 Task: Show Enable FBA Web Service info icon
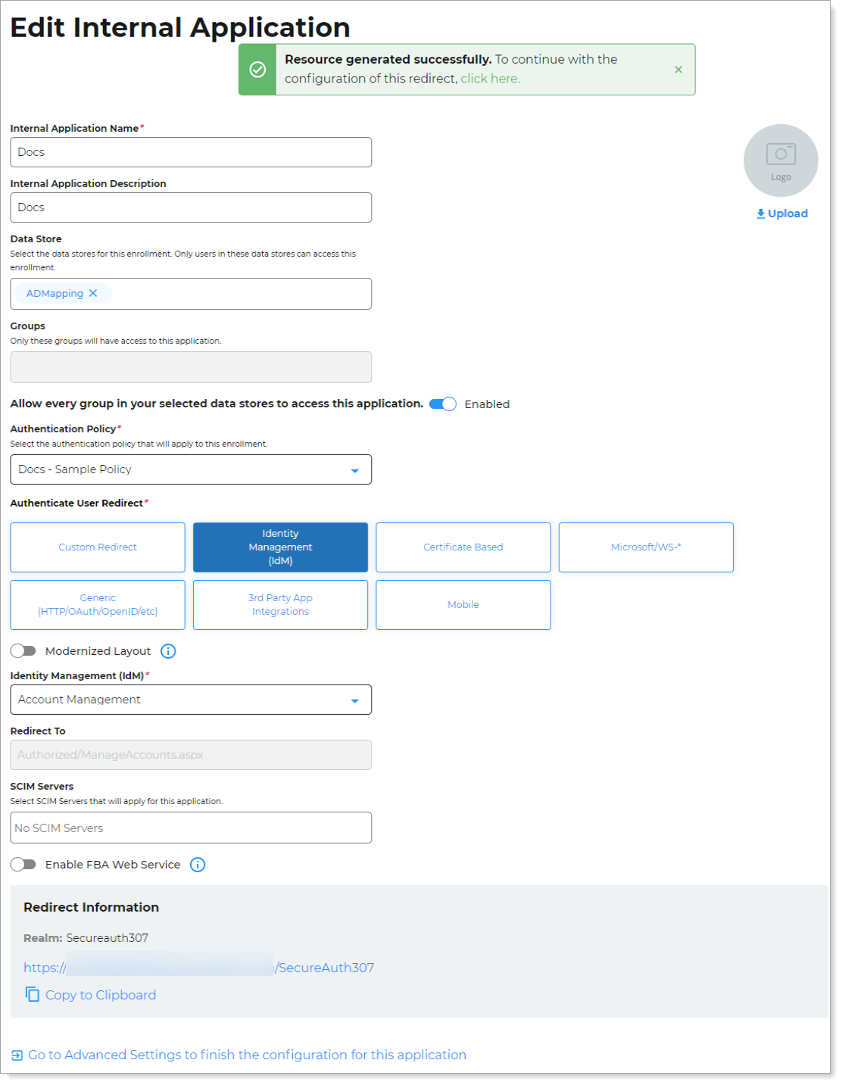coord(198,865)
